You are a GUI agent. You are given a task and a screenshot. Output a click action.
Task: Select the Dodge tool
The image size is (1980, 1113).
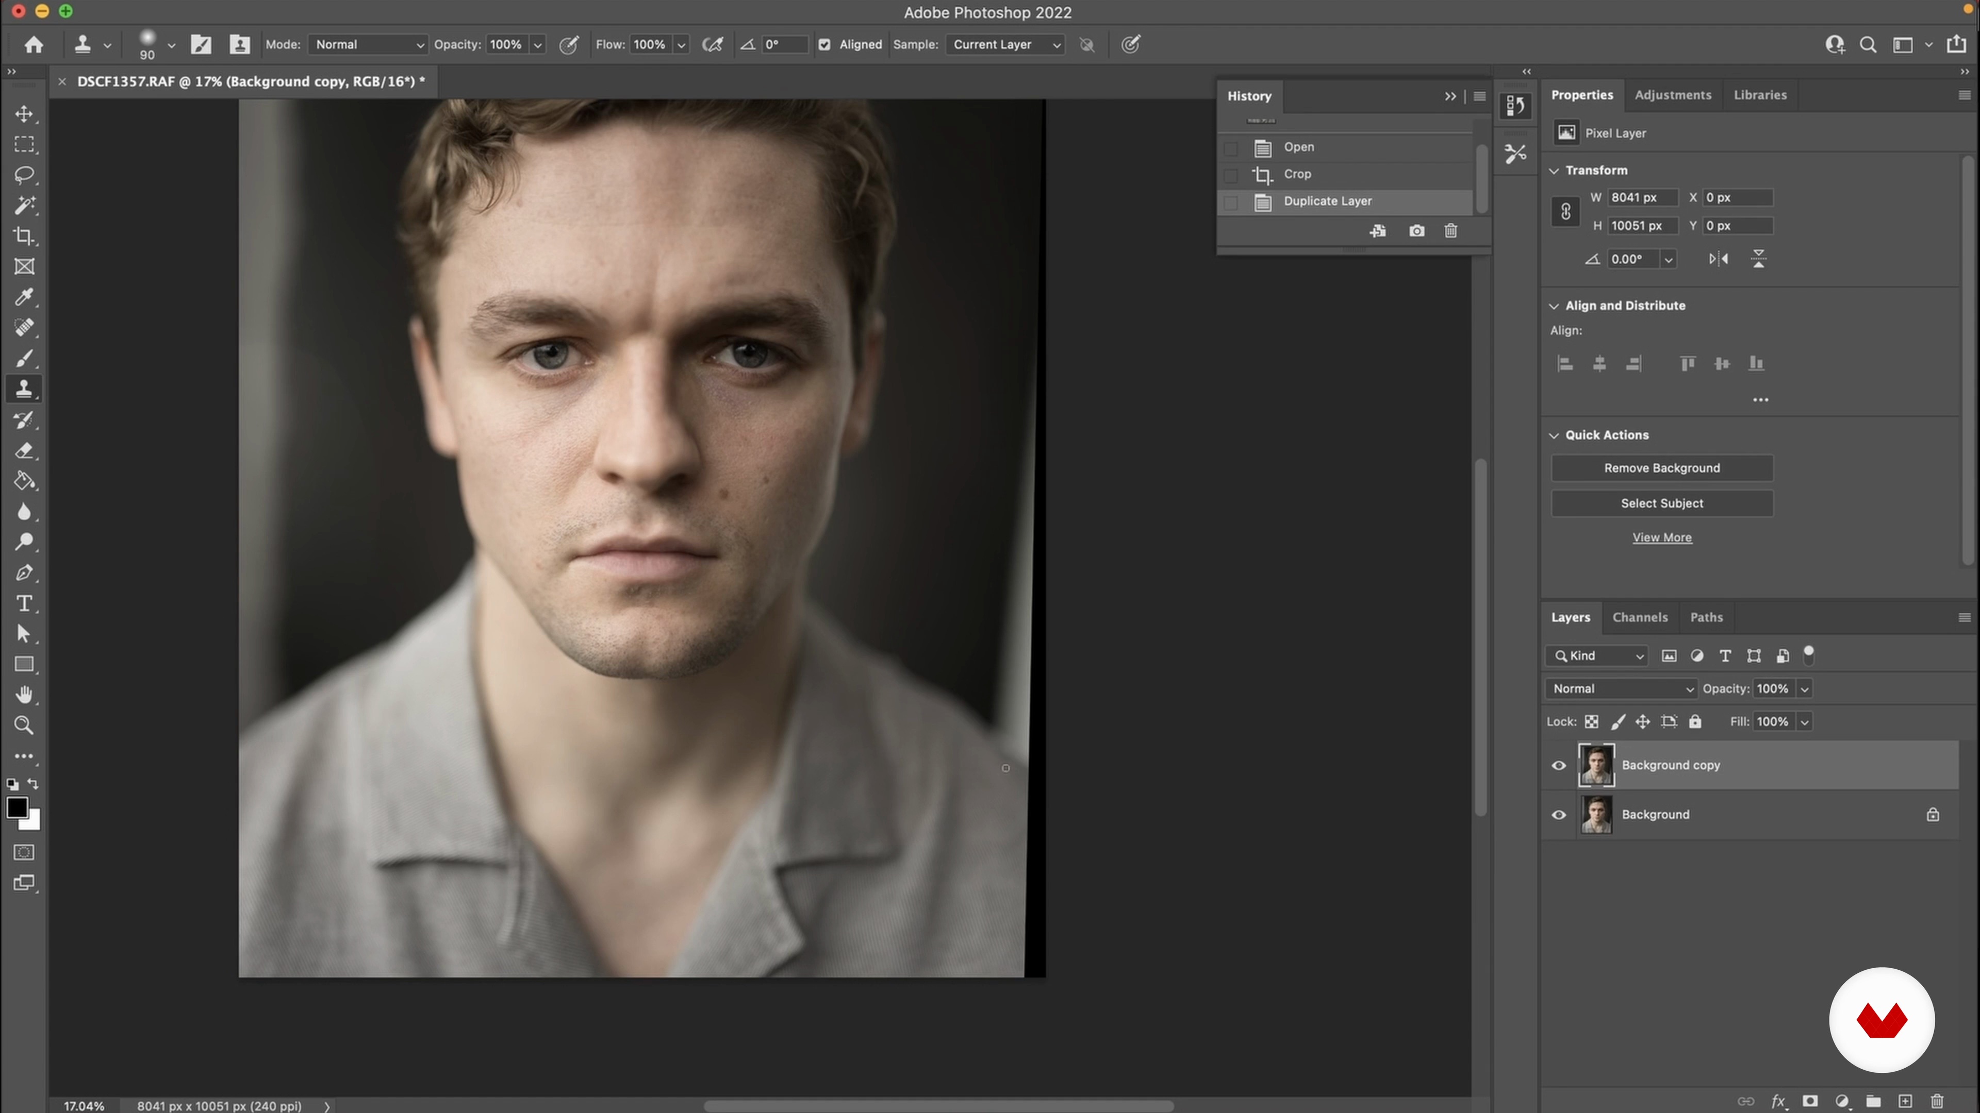(24, 542)
